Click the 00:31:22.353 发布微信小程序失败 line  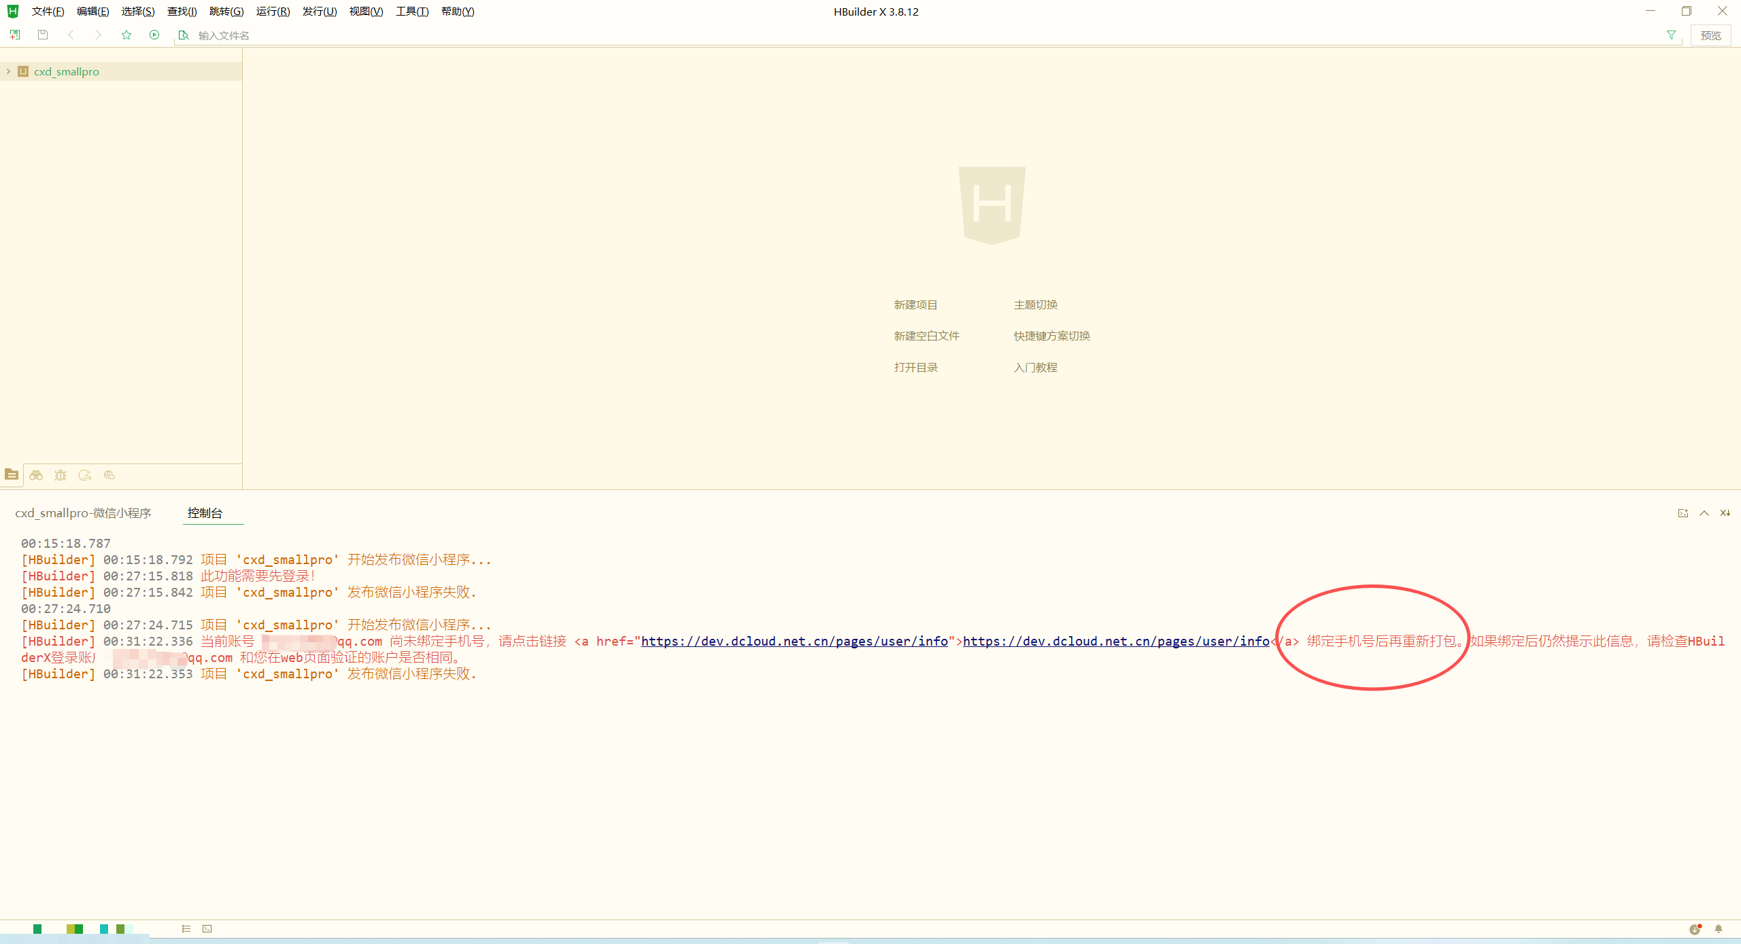tap(249, 674)
